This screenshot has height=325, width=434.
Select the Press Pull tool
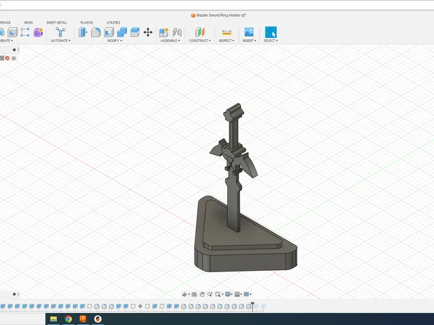[83, 32]
